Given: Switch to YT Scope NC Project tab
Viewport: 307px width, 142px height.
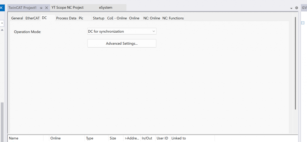Looking at the screenshot, I should [67, 7].
